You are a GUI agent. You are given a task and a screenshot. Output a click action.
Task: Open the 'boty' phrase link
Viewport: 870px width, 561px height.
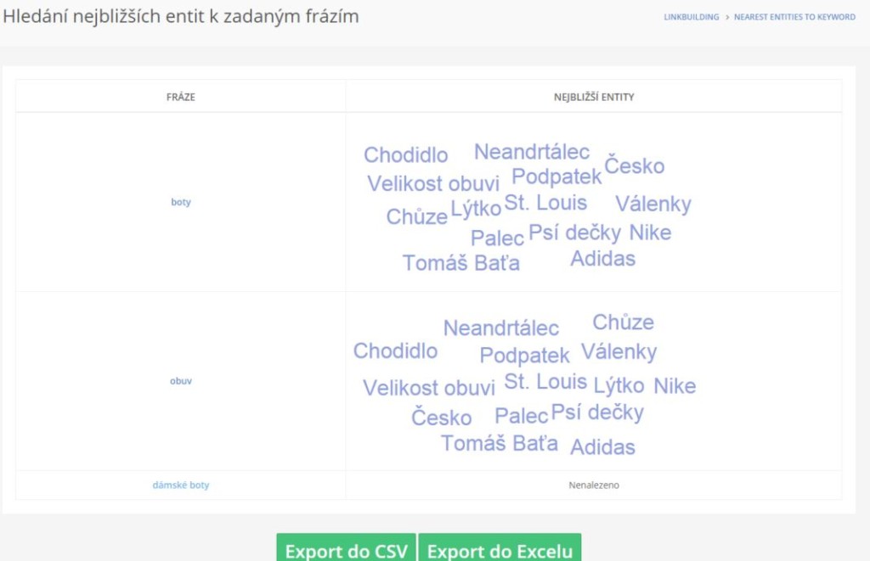181,202
